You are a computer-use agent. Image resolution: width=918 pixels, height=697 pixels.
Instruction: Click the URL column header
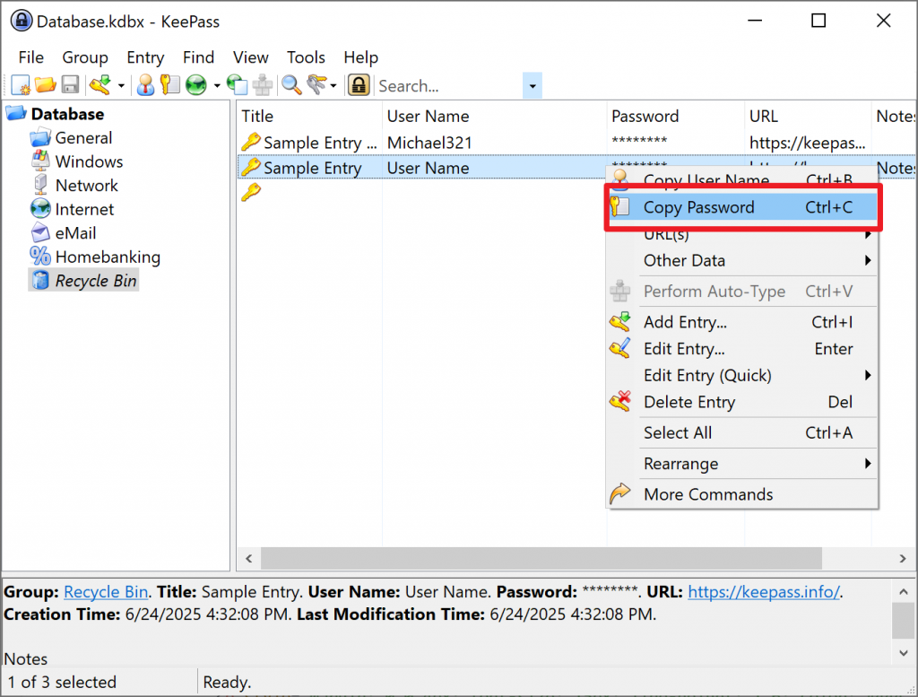(x=808, y=116)
